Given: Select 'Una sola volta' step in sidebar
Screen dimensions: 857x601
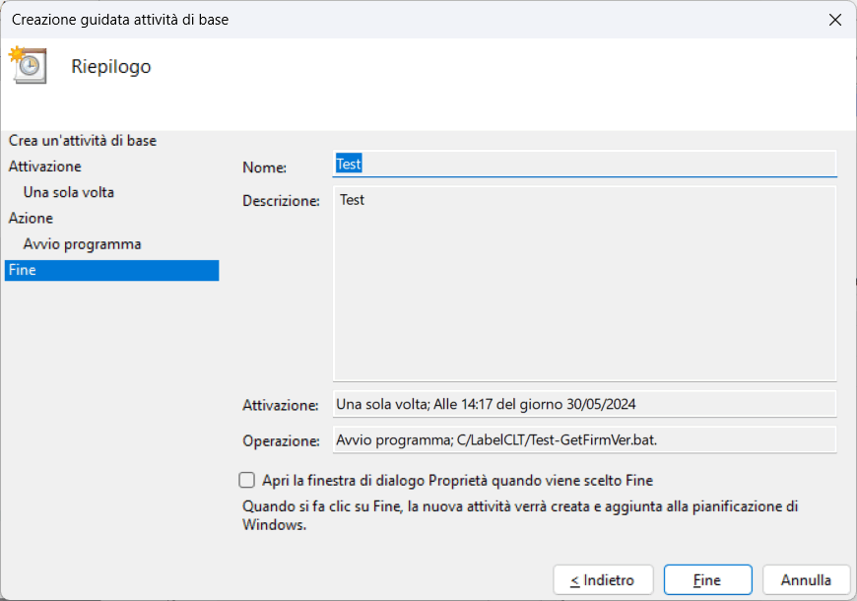Looking at the screenshot, I should click(69, 192).
